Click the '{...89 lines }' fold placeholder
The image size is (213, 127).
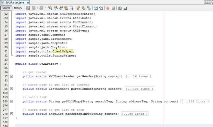coord(135,114)
